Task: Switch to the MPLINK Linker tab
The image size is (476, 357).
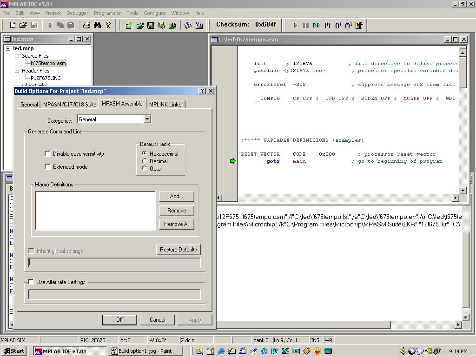Action: [x=166, y=104]
